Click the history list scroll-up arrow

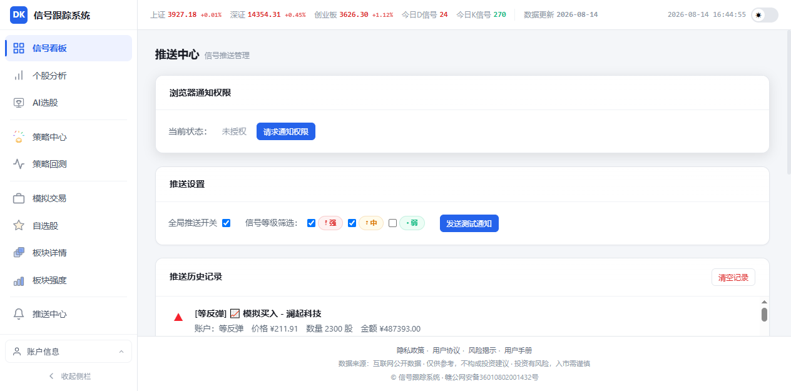764,302
